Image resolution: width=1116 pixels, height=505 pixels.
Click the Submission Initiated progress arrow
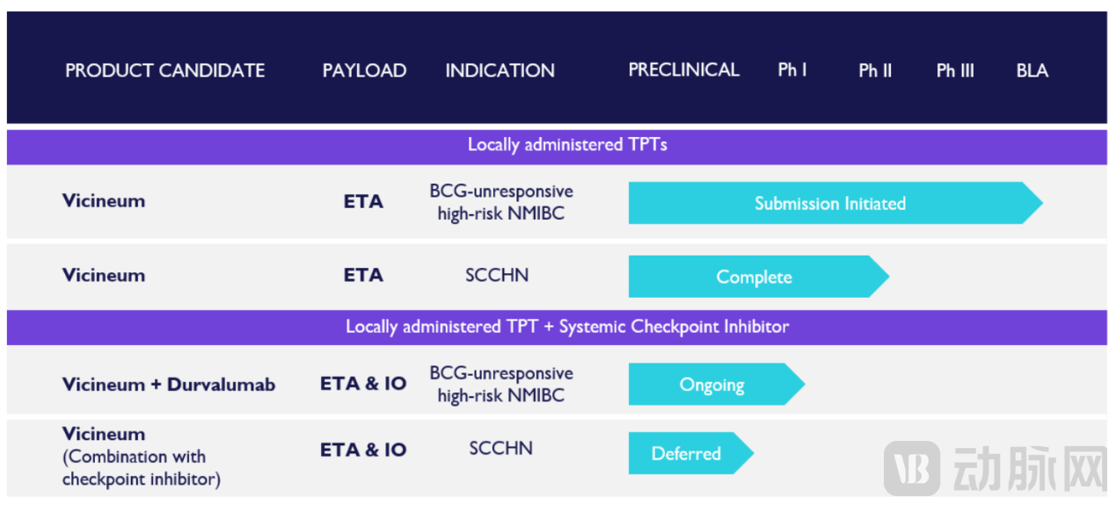click(829, 204)
